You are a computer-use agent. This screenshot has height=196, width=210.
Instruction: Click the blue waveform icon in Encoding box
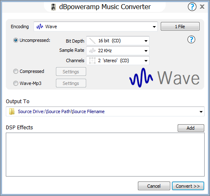point(40,27)
